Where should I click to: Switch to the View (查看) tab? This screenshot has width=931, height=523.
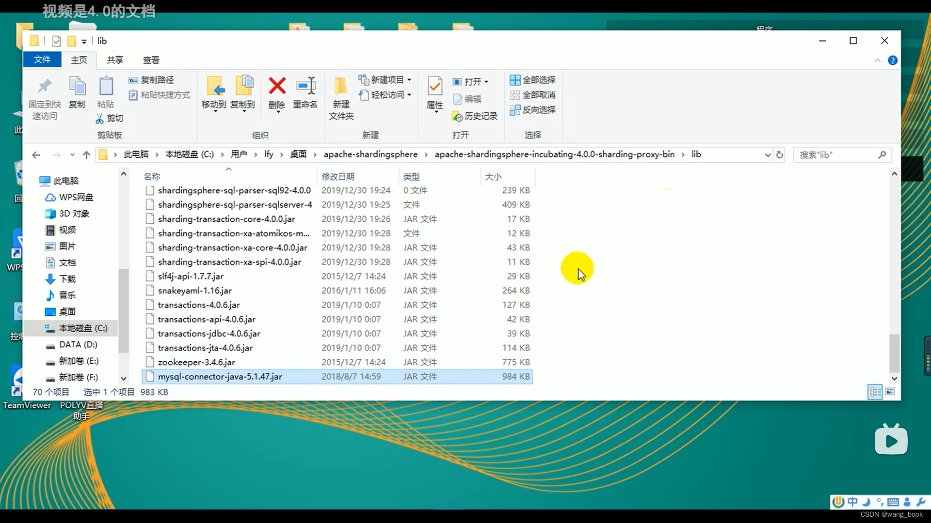pos(151,60)
